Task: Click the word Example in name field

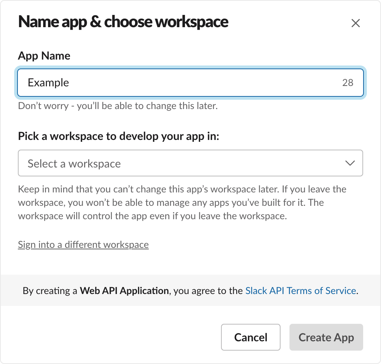Action: pyautogui.click(x=48, y=83)
